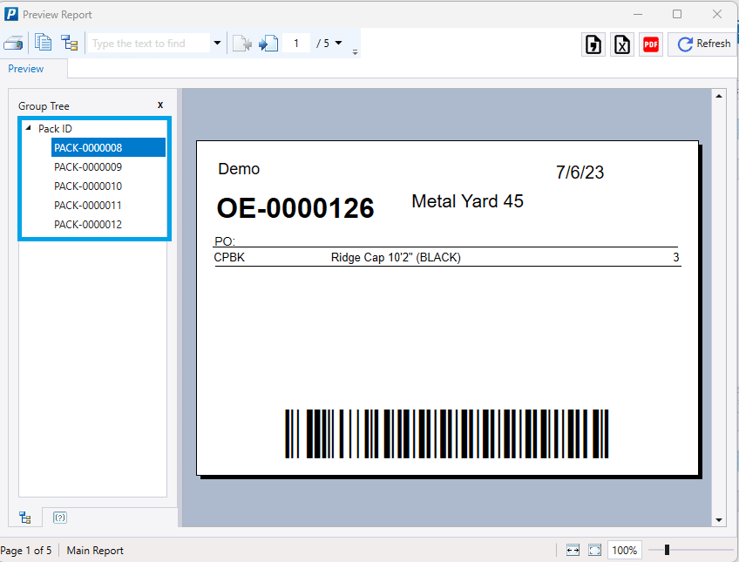The height and width of the screenshot is (562, 739).
Task: Go to the next page
Action: [268, 44]
